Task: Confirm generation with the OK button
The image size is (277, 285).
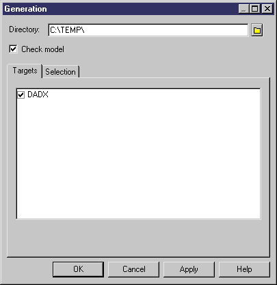Action: tap(78, 269)
